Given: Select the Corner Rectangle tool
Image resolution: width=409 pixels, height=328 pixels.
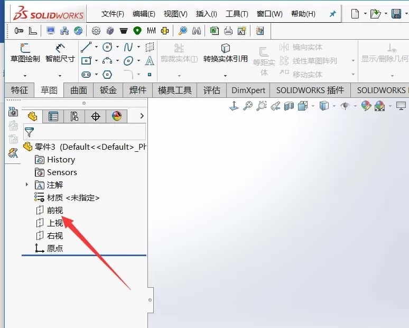Looking at the screenshot, I should (86, 61).
